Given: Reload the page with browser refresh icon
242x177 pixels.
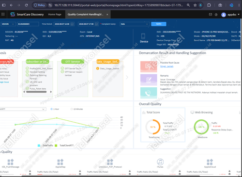Looking at the screenshot, I should (26, 5).
